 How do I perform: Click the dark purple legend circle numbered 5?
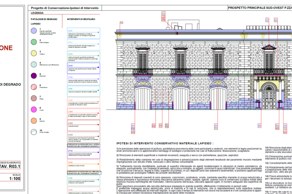(x=34, y=76)
